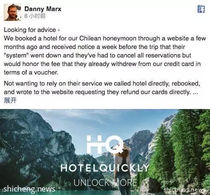
Task: Click the "Looking for advice -" line
Action: pos(32,30)
